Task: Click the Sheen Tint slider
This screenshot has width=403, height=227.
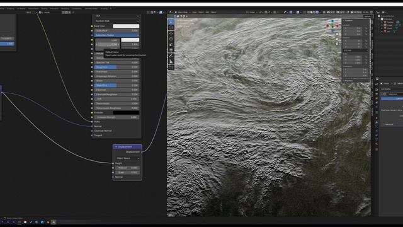Action: 117,85
